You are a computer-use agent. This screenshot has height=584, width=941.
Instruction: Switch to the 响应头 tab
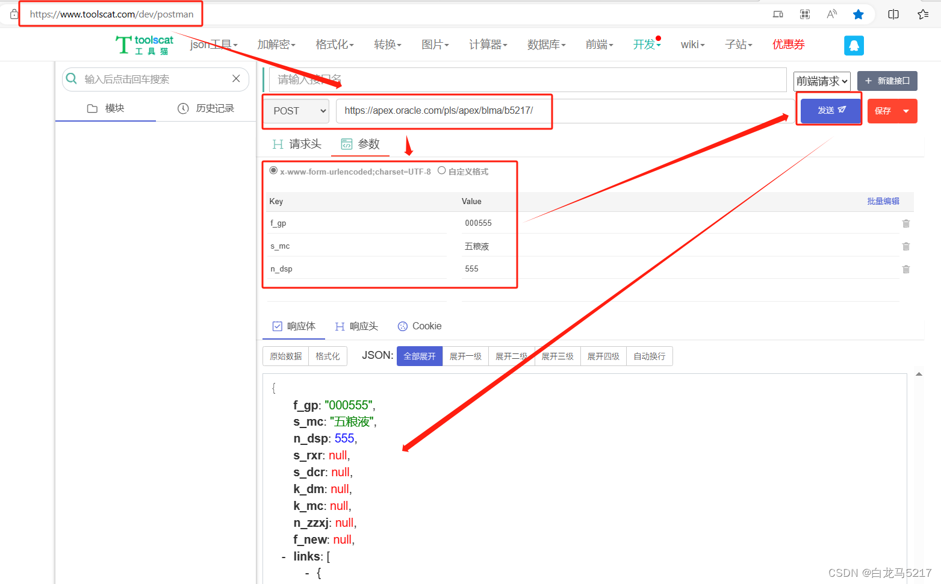356,326
